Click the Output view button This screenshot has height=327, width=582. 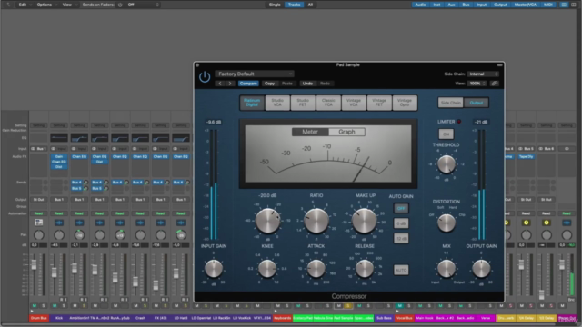point(477,103)
